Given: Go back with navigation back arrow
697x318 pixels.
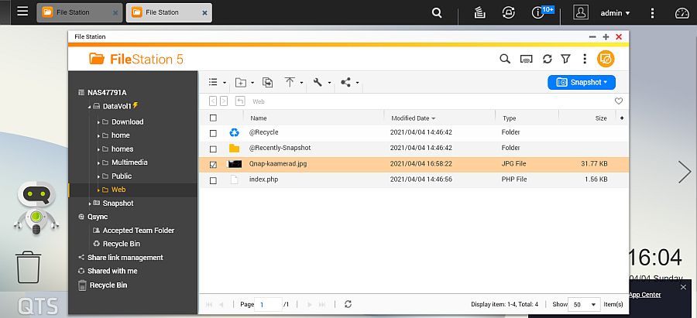Looking at the screenshot, I should click(213, 101).
